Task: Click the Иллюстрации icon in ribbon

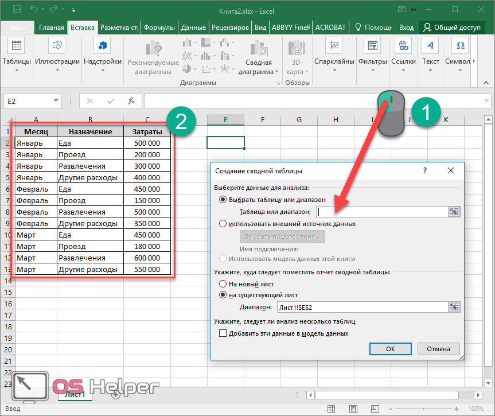Action: coord(57,46)
